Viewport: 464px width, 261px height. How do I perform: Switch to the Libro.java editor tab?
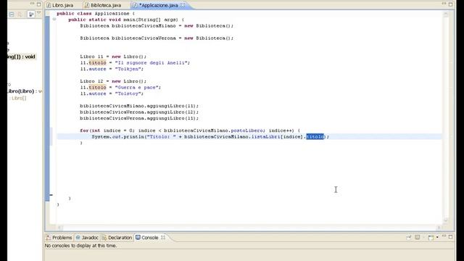[x=60, y=5]
